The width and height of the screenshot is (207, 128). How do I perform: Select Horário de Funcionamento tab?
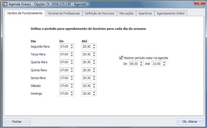point(25,13)
